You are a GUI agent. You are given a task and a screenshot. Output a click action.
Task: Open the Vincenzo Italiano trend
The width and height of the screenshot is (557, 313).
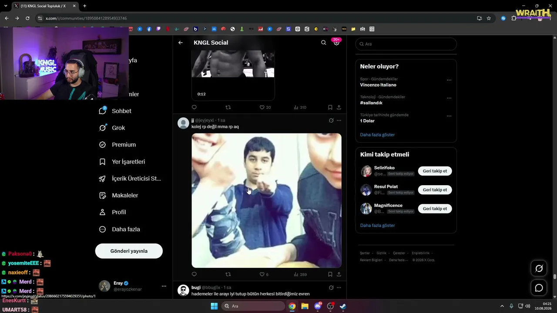(x=378, y=85)
